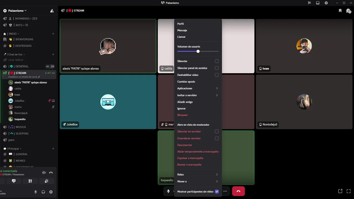Screen dimensions: 354x199
Task: Uncheck Mostrar participantes sin vídeo
Action: pos(217,192)
